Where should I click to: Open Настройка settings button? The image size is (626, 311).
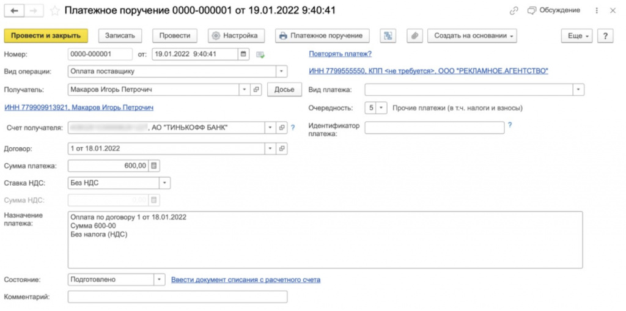[236, 35]
